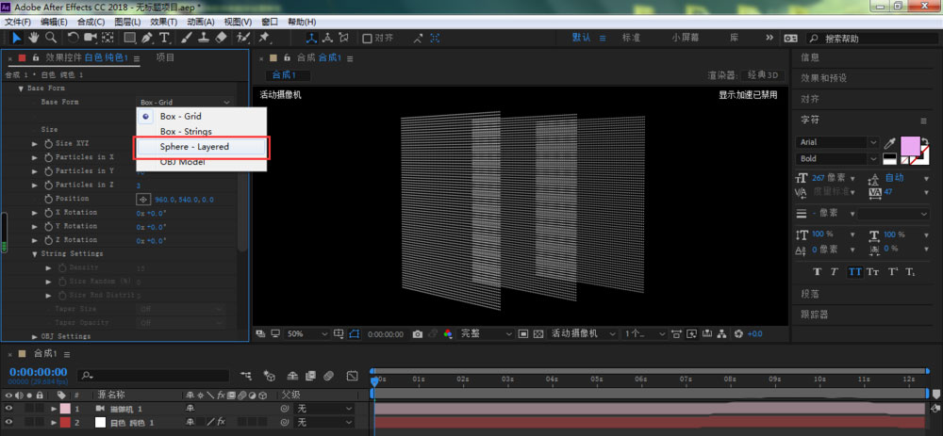The width and height of the screenshot is (943, 436).
Task: Select the Type text tool
Action: click(x=164, y=38)
